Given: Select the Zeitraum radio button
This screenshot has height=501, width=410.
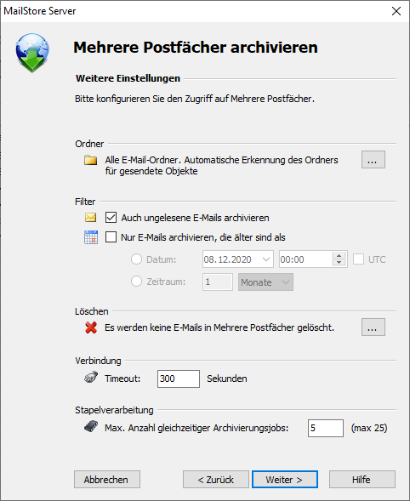Looking at the screenshot, I should [136, 282].
